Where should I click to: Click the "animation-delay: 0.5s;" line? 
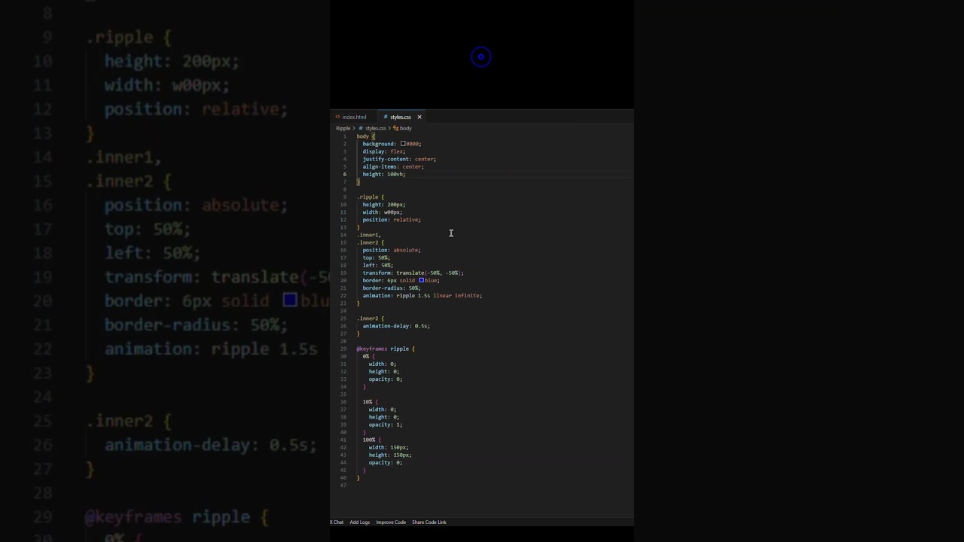click(396, 326)
